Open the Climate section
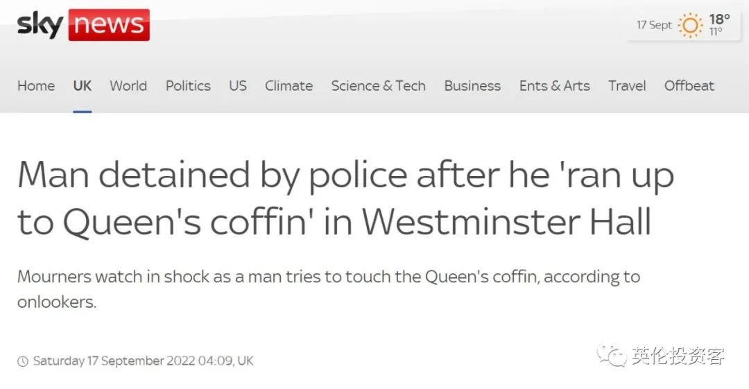749x389 pixels. (x=289, y=85)
